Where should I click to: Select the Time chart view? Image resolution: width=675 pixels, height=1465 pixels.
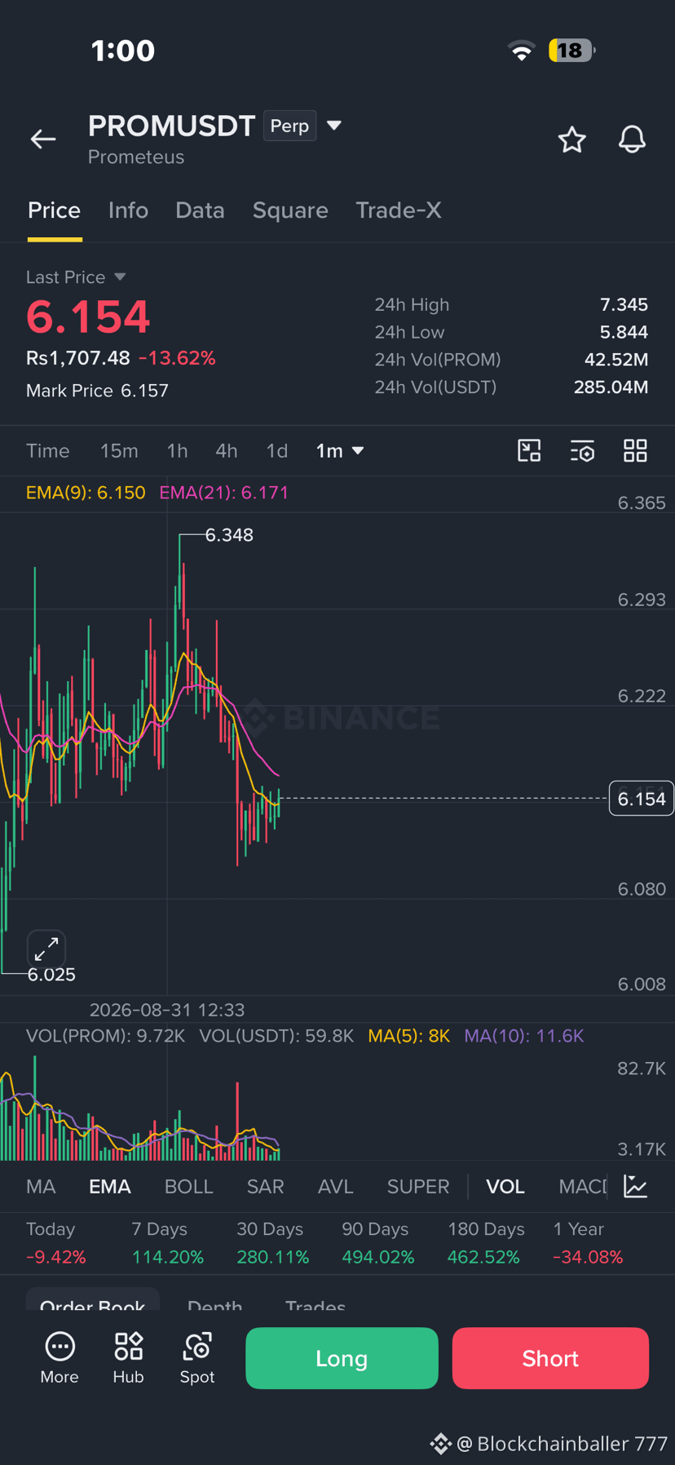tap(47, 451)
